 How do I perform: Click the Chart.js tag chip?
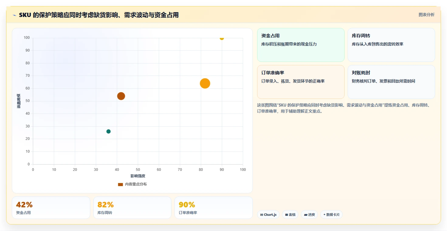[x=268, y=215]
